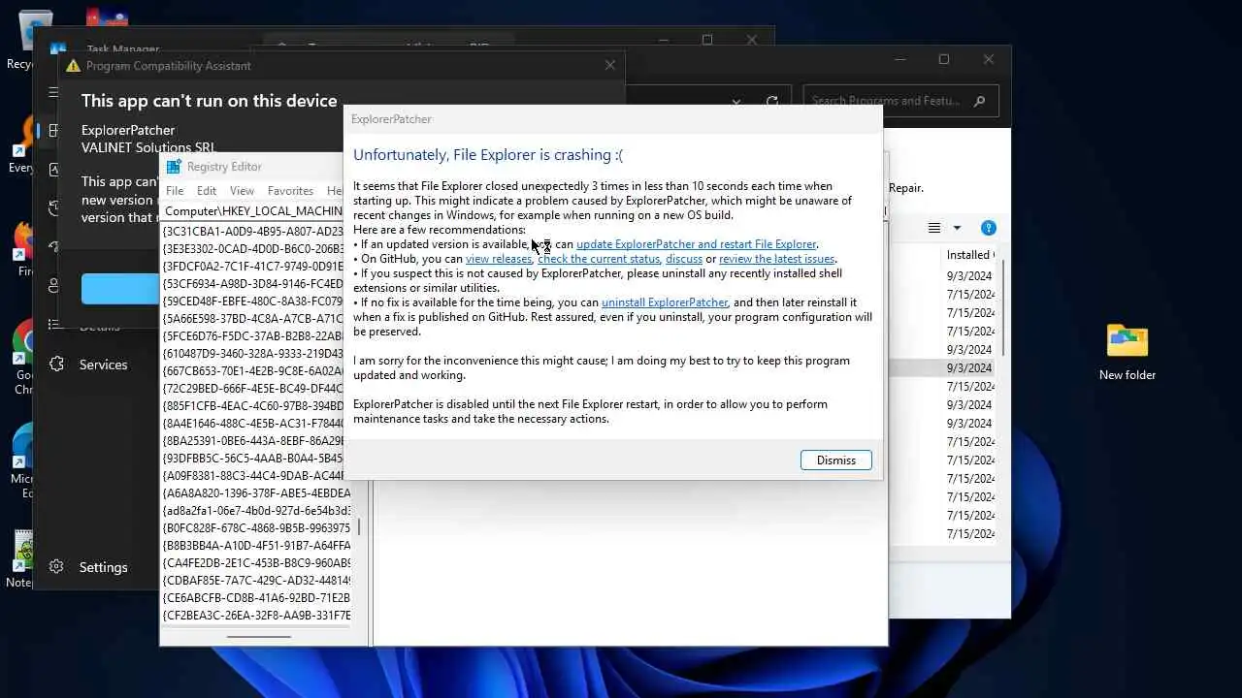This screenshot has height=698, width=1242.
Task: Click the Programs and Features list scrollbar
Action: click(1002, 307)
